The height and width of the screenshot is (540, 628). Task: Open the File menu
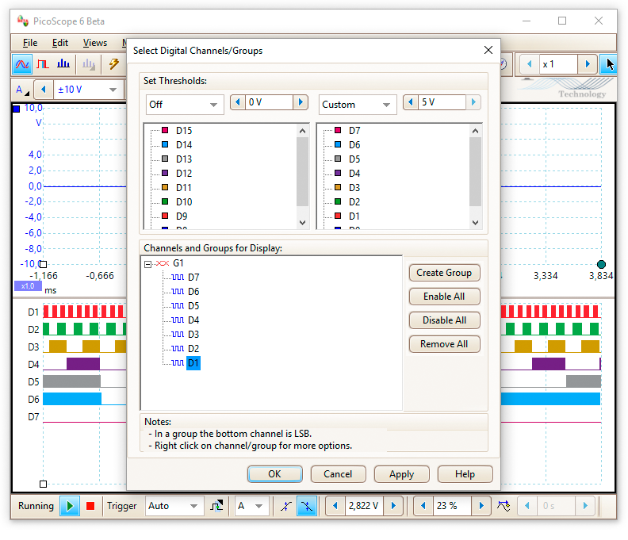point(30,43)
